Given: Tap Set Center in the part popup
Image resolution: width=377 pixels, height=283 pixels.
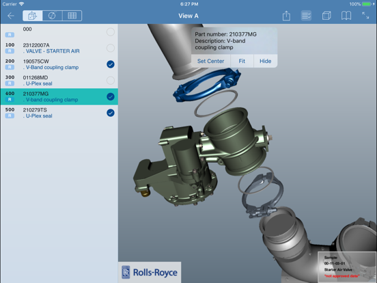Looking at the screenshot, I should coord(210,61).
